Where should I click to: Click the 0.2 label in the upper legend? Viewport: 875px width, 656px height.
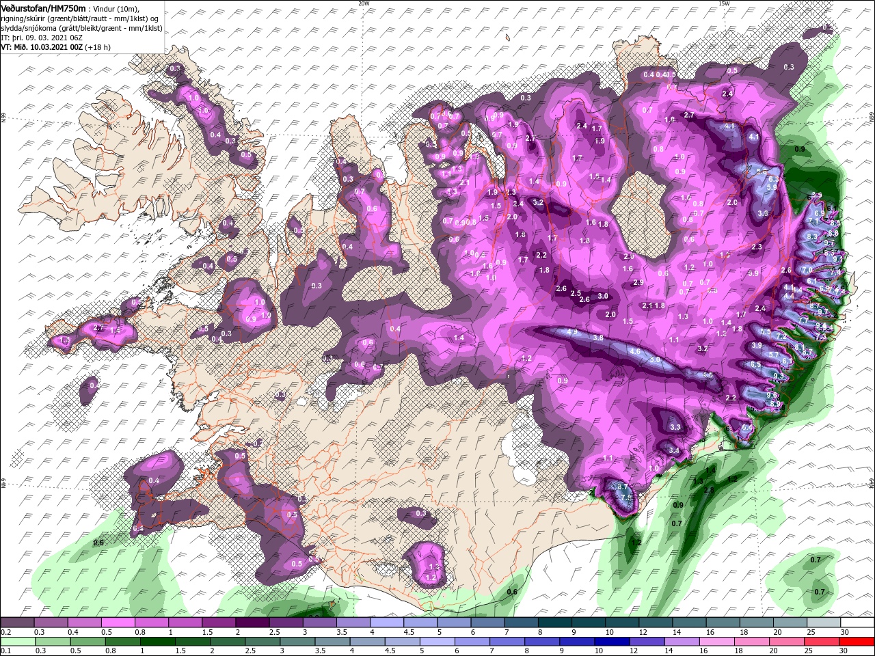pyautogui.click(x=5, y=632)
